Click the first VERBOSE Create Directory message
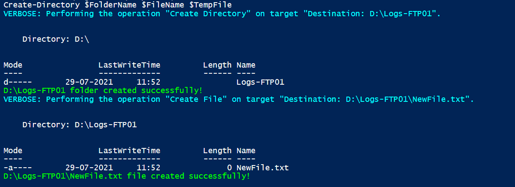The height and width of the screenshot is (187, 515). (222, 14)
